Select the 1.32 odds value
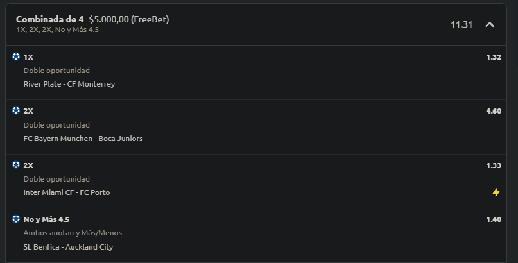 (x=494, y=57)
